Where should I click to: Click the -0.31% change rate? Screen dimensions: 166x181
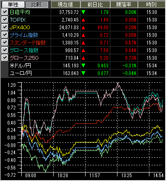coord(129,66)
